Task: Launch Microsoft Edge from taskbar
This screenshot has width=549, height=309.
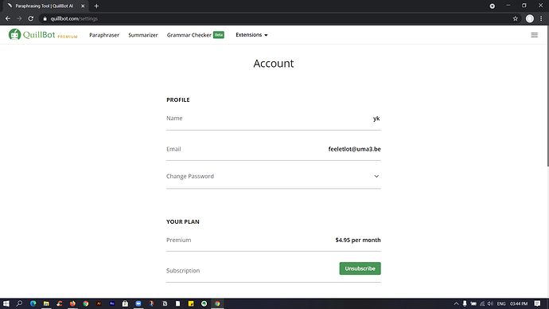Action: click(x=33, y=303)
